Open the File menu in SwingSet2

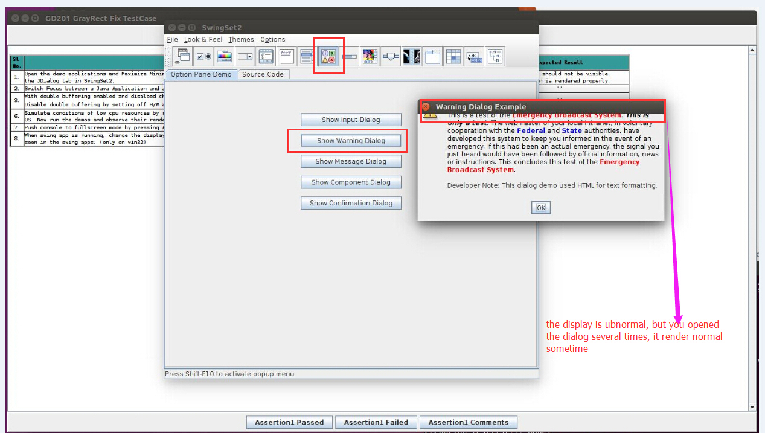tap(172, 40)
